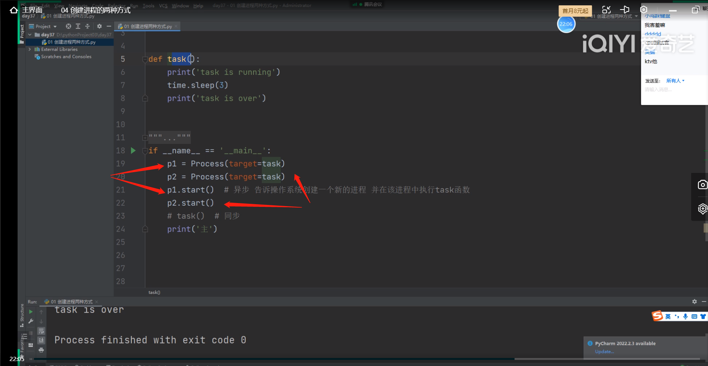Collapse the day37 folder in project tree
Viewport: 708px width, 366px height.
[30, 35]
